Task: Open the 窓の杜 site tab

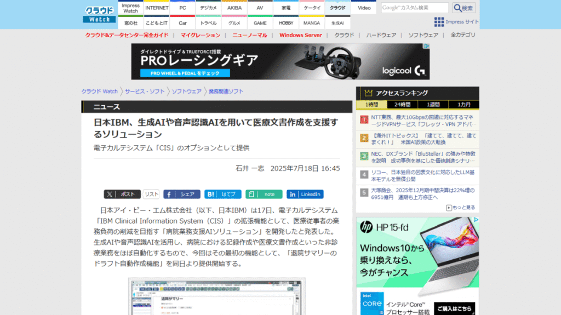Action: tap(130, 23)
